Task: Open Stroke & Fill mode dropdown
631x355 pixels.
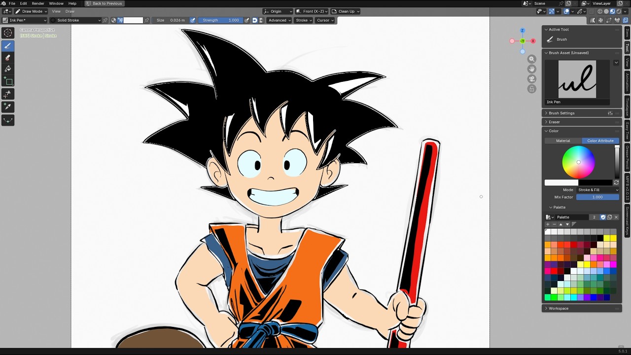Action: tap(598, 190)
